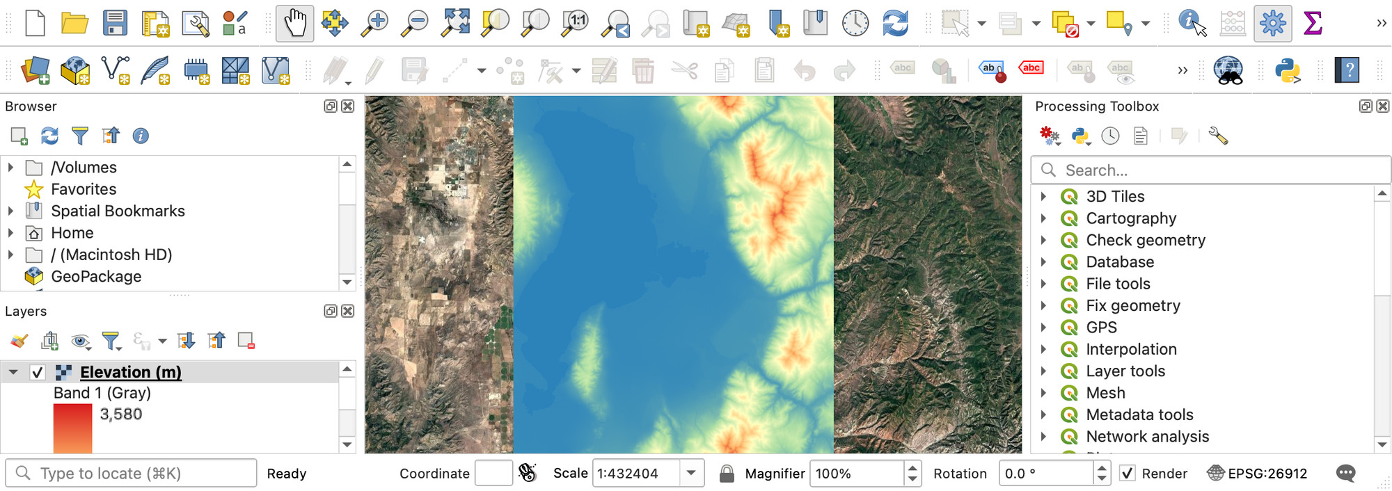
Task: Open the Data Source Manager icon
Action: point(35,70)
